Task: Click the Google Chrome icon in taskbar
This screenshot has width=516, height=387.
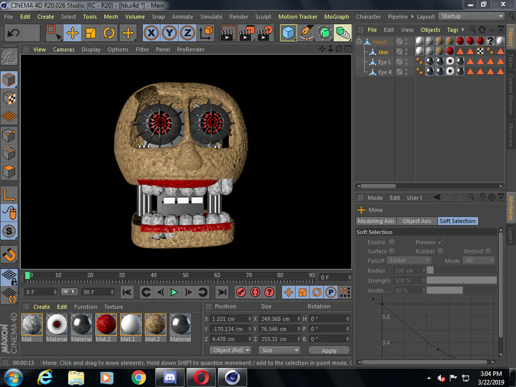Action: coord(138,378)
